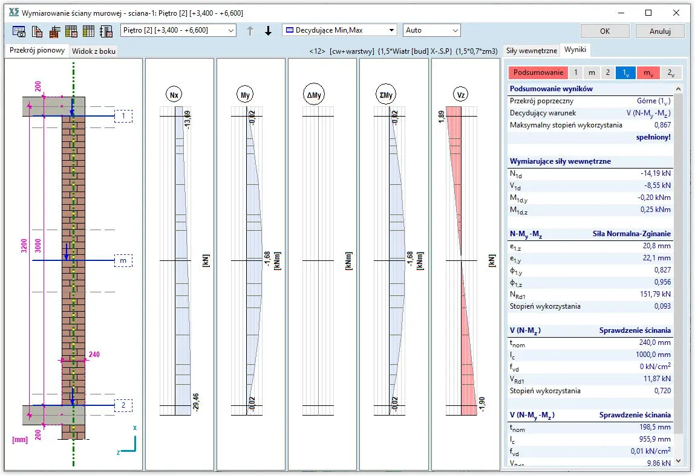The height and width of the screenshot is (476, 695).
Task: Expand the Decydujące Min,Max dropdown
Action: [339, 30]
